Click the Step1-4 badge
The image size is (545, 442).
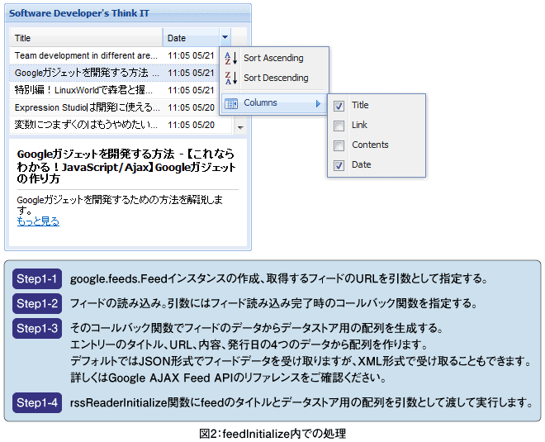click(x=37, y=402)
